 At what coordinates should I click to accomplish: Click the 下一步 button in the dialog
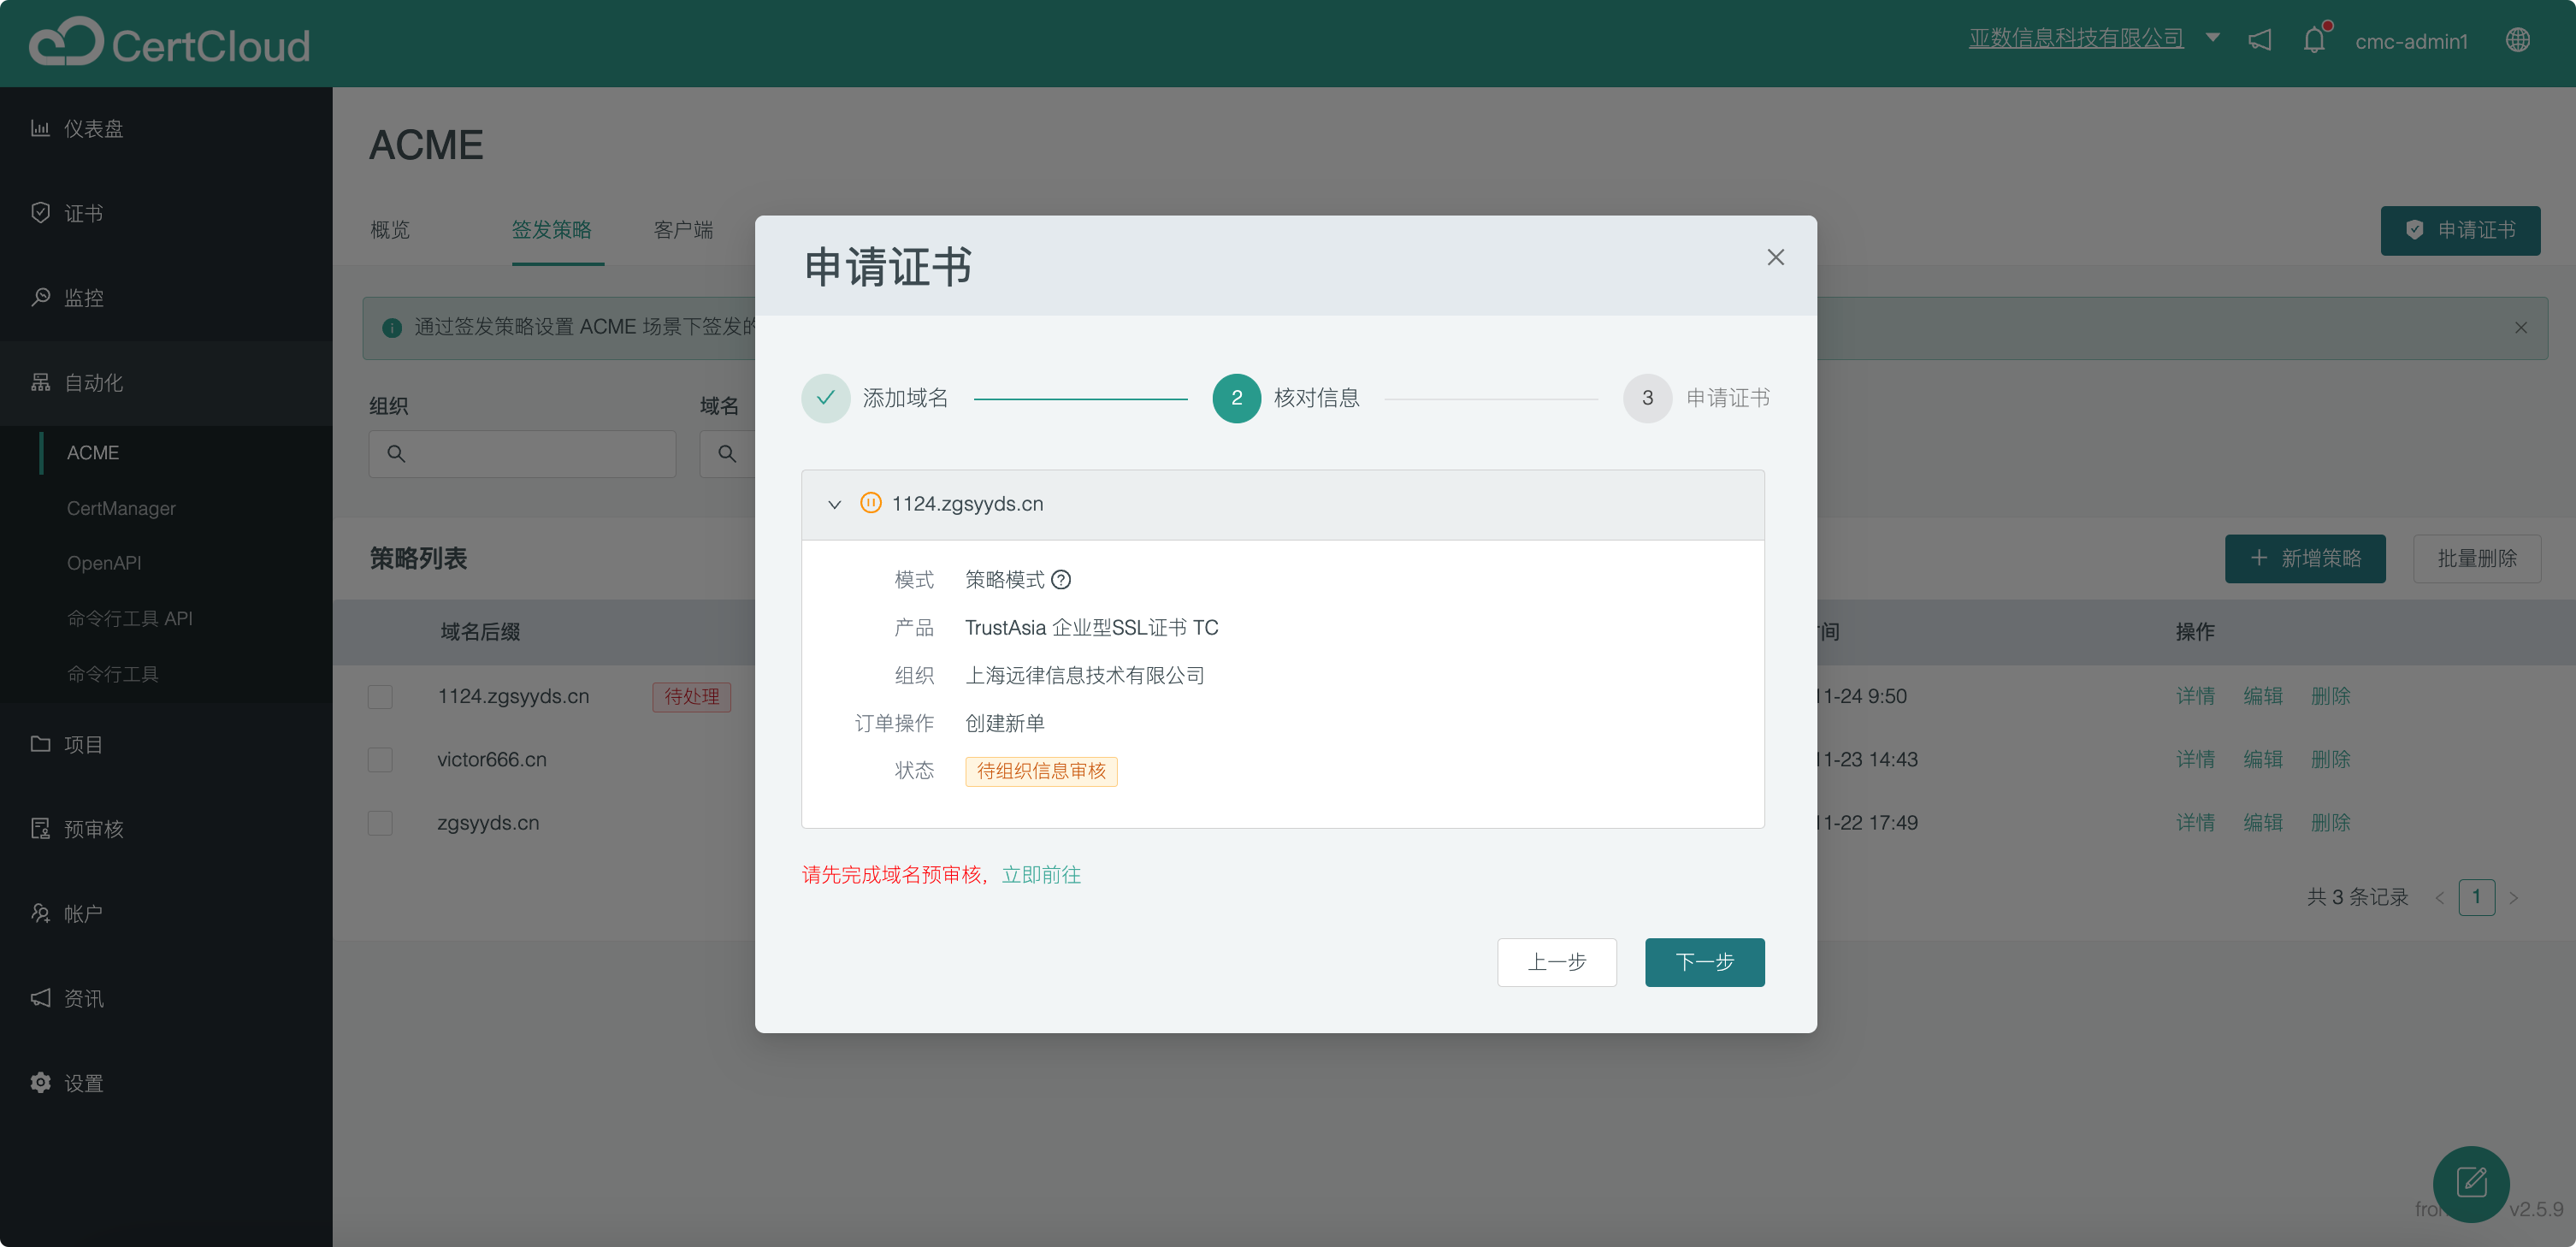tap(1704, 962)
